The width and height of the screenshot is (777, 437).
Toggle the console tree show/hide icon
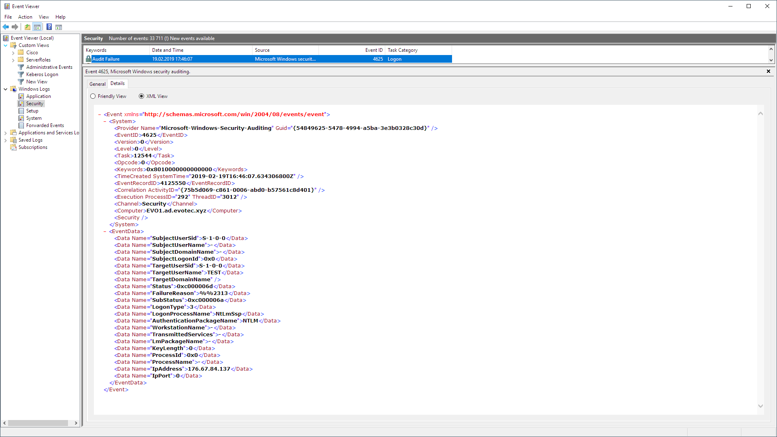pos(37,27)
